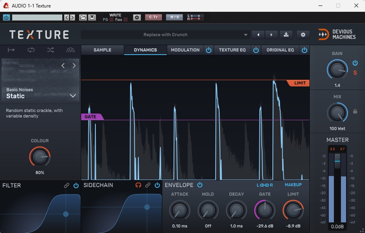Click the SIDECHAIN filter curve node
365x233 pixels.
(147, 207)
